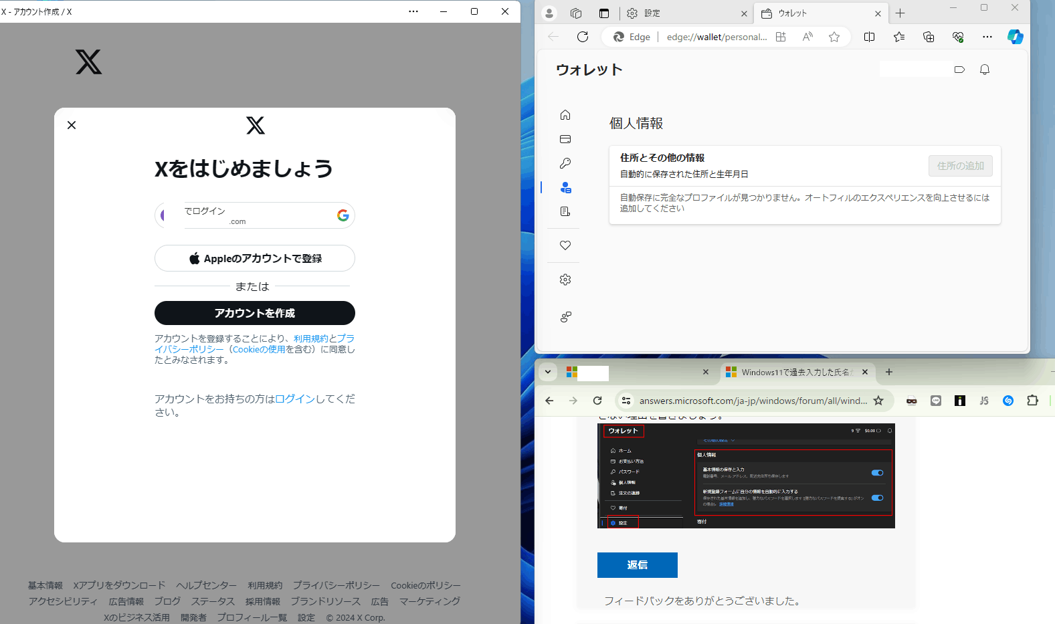
Task: Open Edge collections icon
Action: coord(929,37)
